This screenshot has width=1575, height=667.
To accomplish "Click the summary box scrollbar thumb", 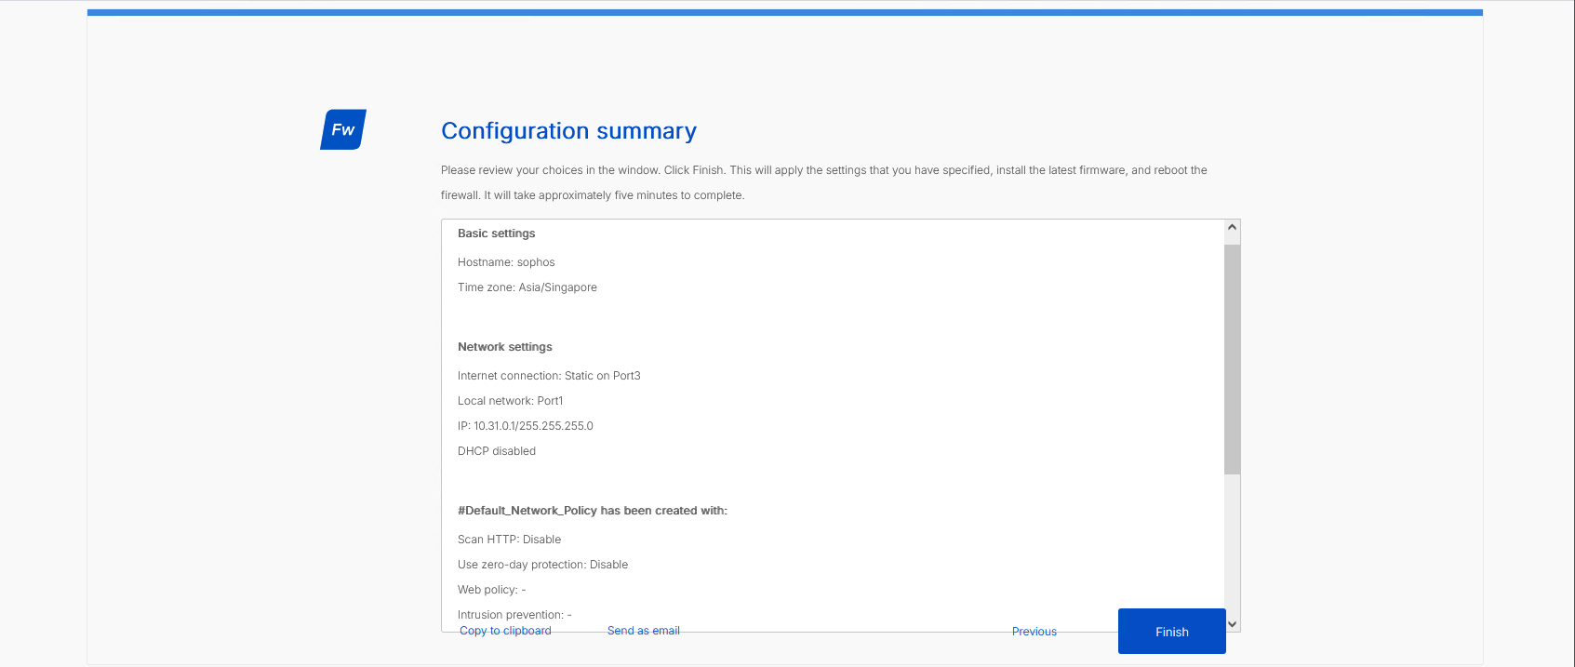I will point(1232,359).
